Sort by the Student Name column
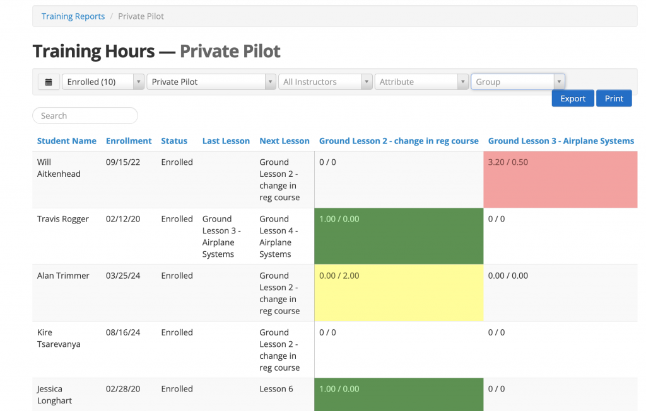The image size is (646, 411). click(66, 140)
